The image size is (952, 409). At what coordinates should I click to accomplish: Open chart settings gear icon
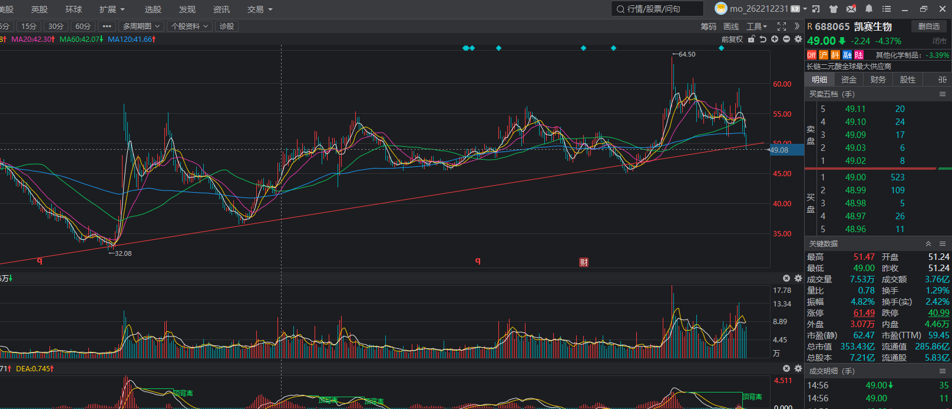[x=798, y=39]
